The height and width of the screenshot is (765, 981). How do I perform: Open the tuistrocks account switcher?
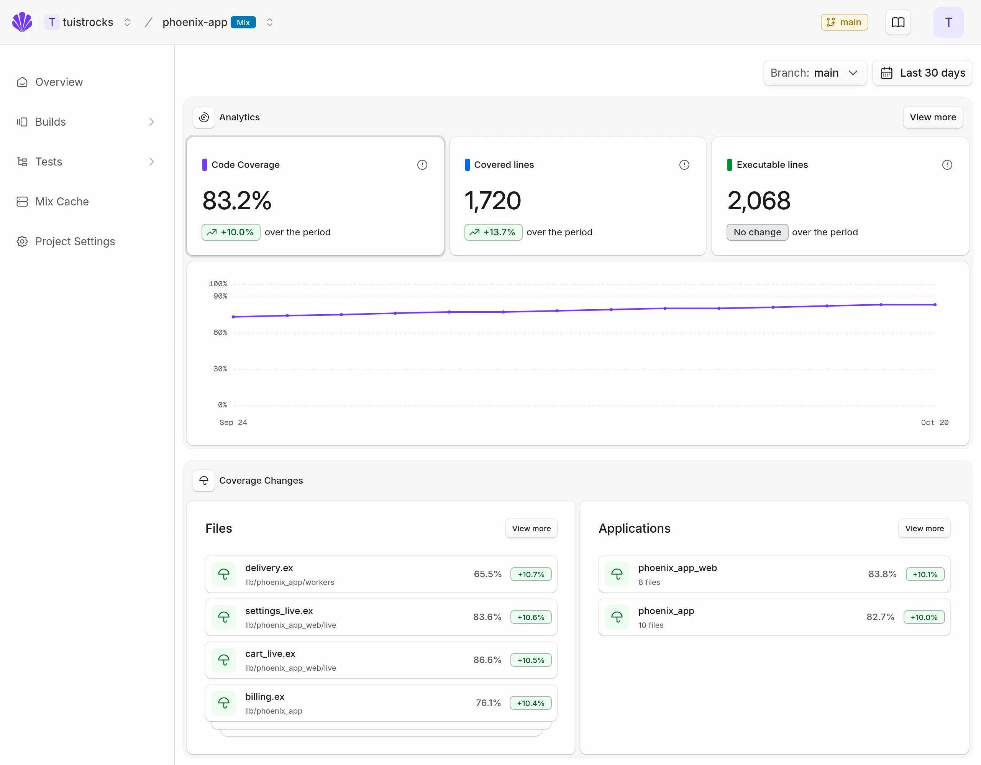(127, 22)
